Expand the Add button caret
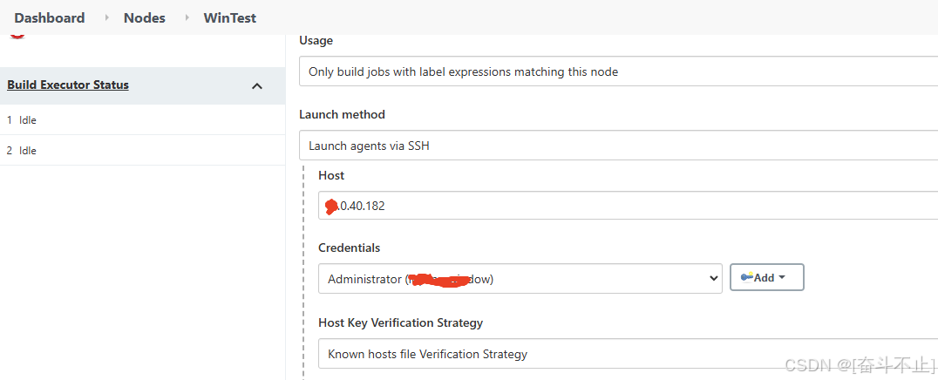The height and width of the screenshot is (380, 938). coord(781,278)
